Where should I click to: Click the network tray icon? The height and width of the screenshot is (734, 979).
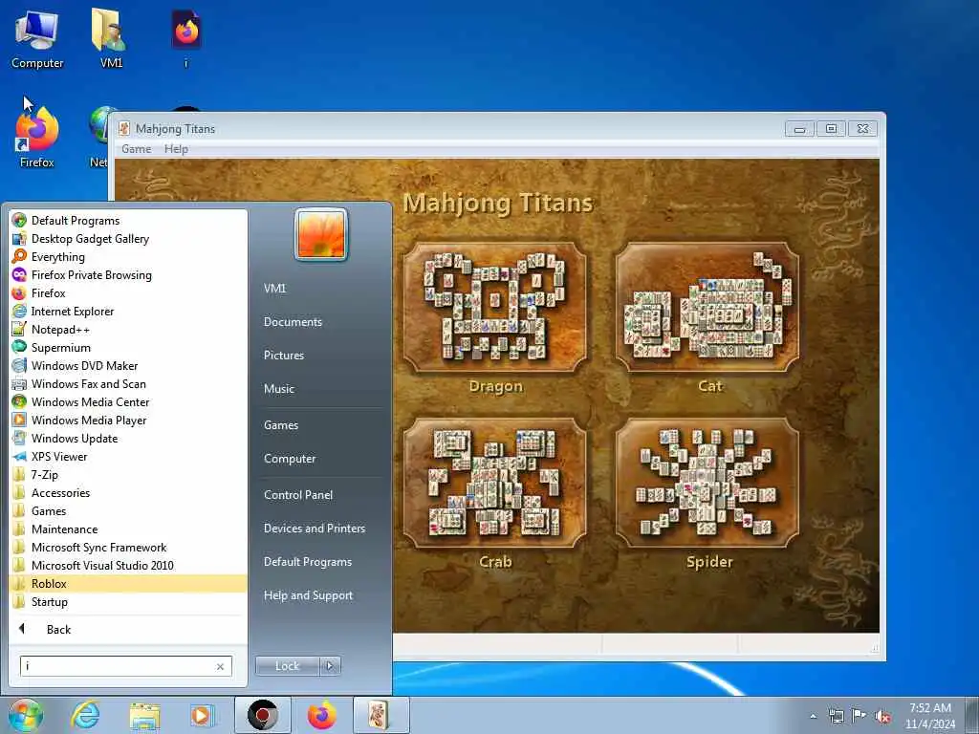(x=836, y=716)
